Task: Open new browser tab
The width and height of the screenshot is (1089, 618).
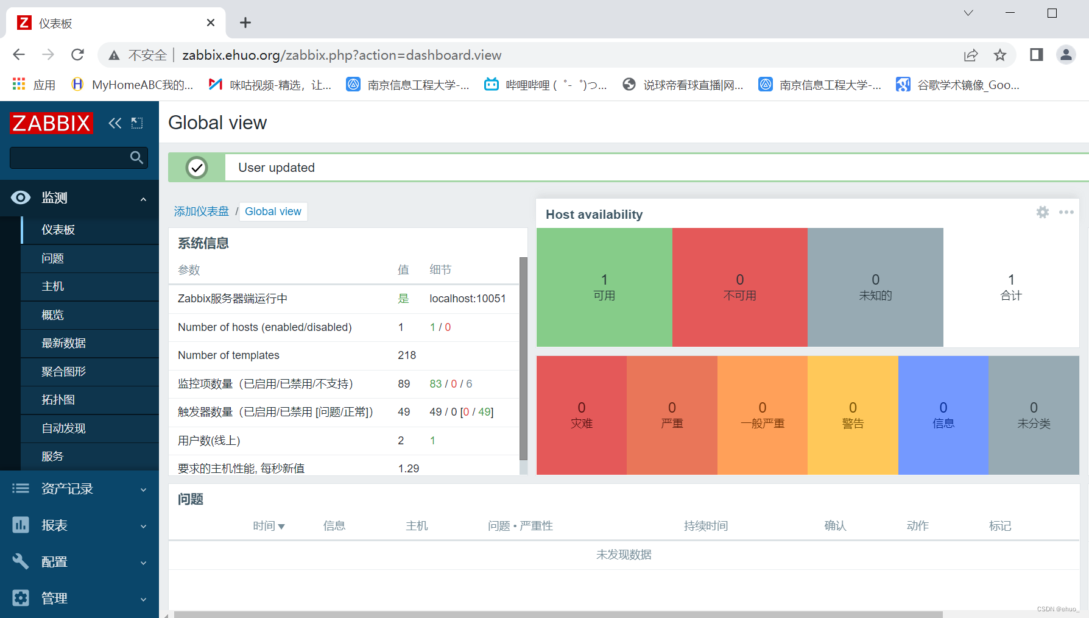Action: (x=245, y=23)
